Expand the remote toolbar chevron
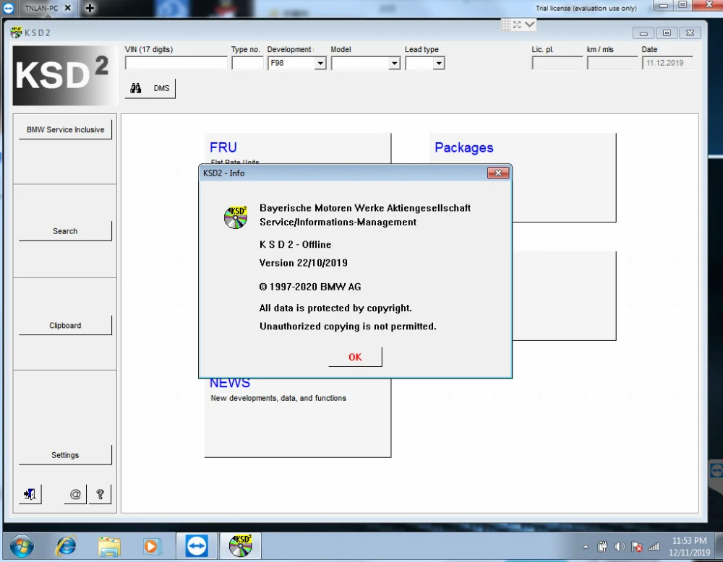Screen dimensions: 723x562 (x=530, y=25)
